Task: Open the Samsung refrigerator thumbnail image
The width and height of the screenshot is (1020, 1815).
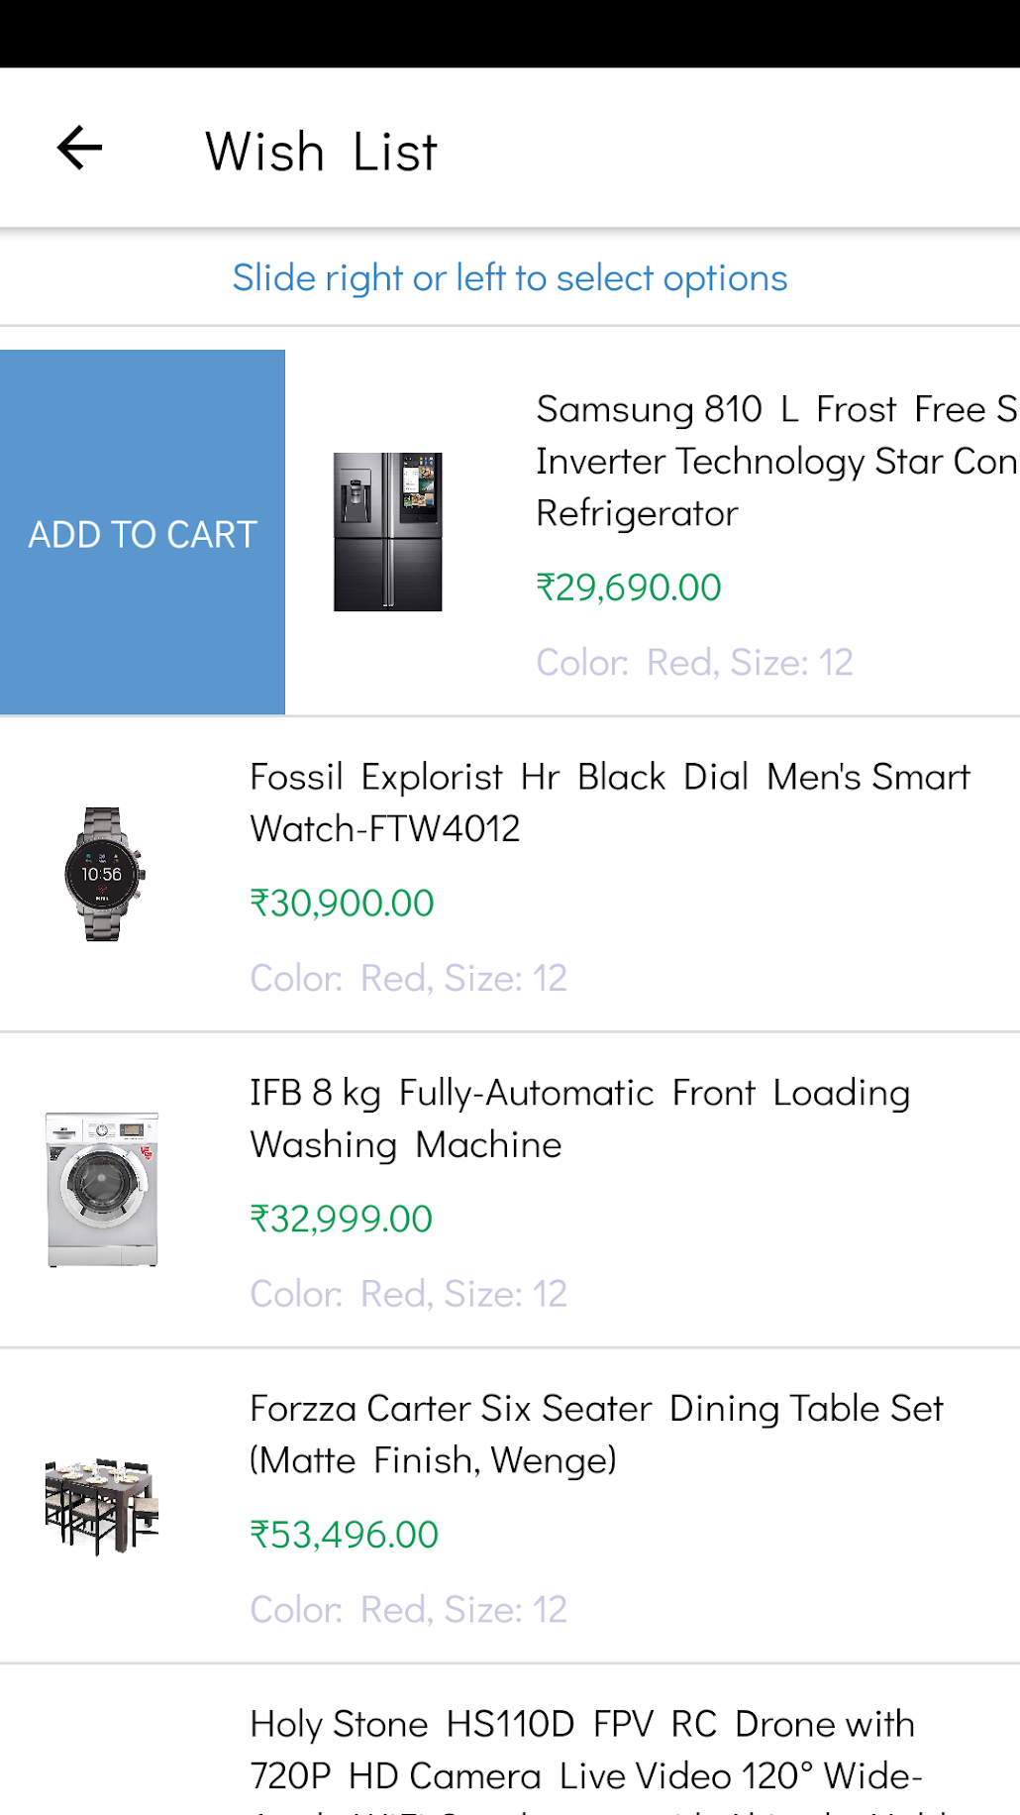Action: [x=387, y=532]
